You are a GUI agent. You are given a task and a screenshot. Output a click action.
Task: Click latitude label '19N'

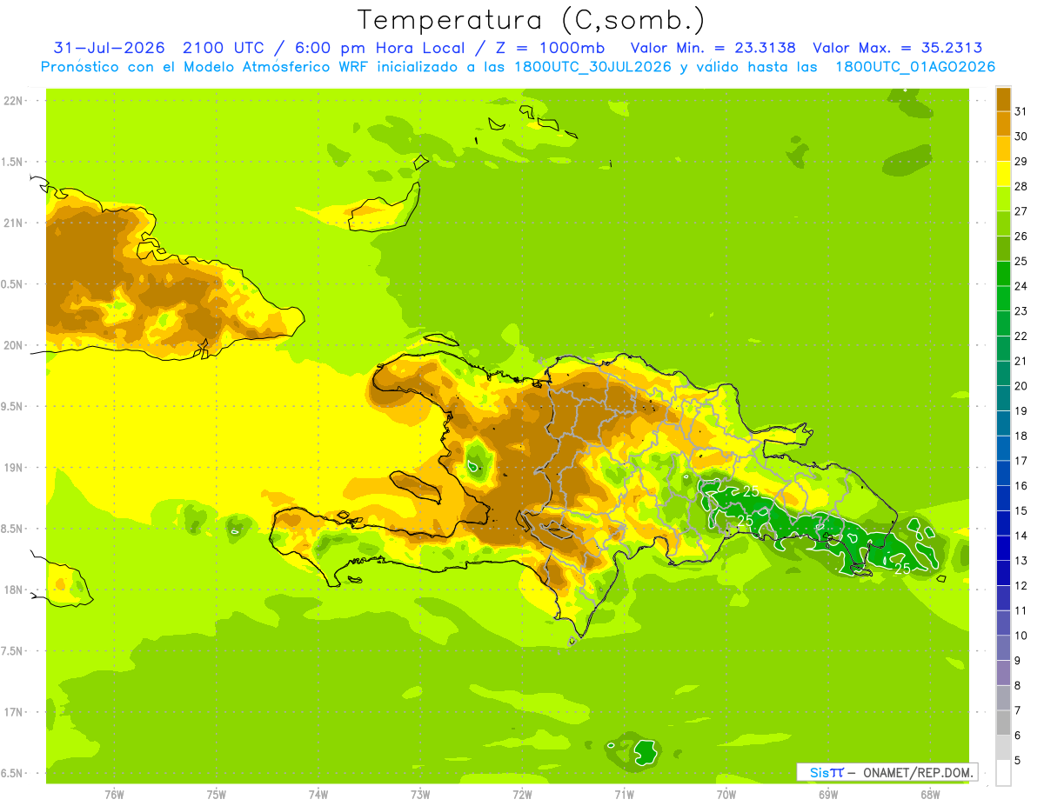13,468
